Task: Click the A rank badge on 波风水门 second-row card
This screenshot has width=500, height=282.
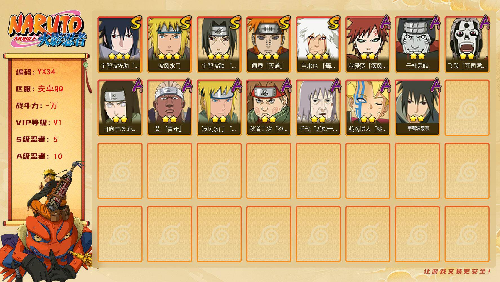Action: [236, 85]
